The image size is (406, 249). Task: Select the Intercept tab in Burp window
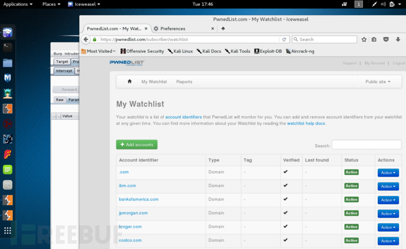(64, 71)
